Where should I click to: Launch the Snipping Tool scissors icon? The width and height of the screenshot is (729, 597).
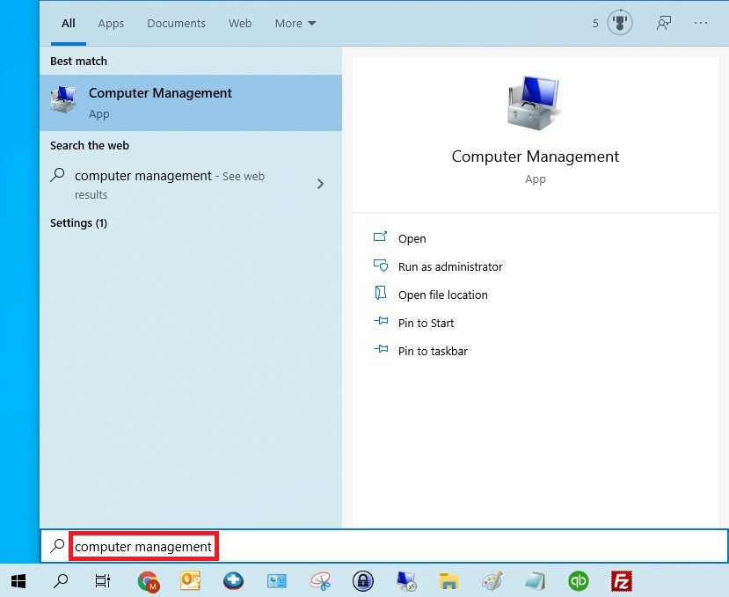[x=320, y=581]
